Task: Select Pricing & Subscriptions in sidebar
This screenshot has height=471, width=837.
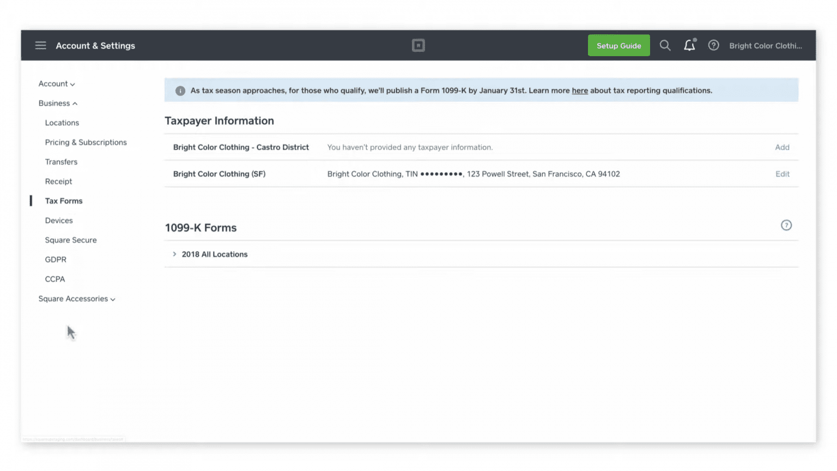Action: point(86,142)
